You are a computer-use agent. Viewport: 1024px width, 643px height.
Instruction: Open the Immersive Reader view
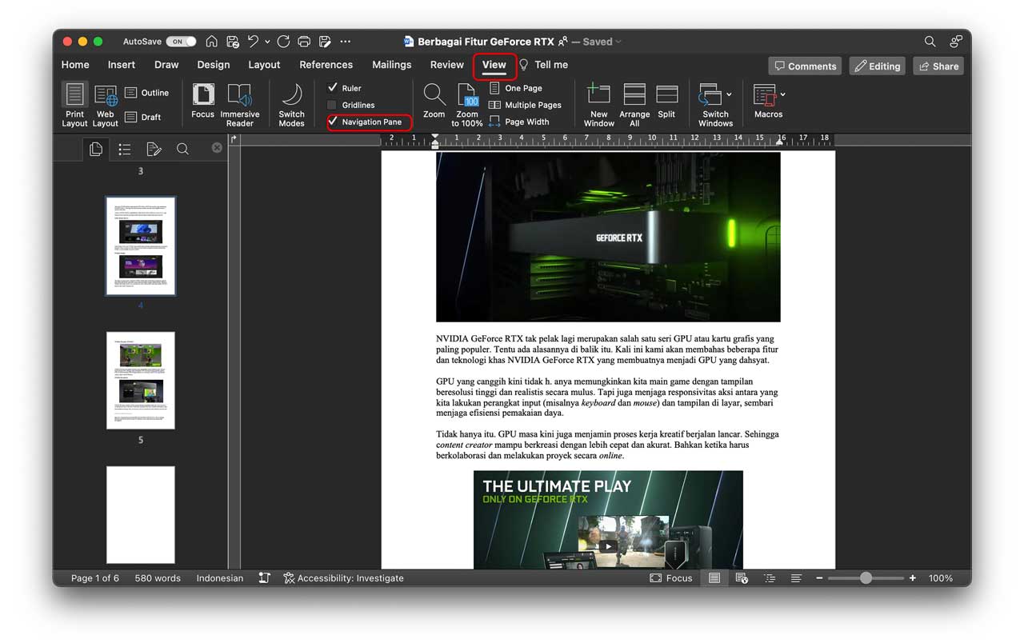239,104
